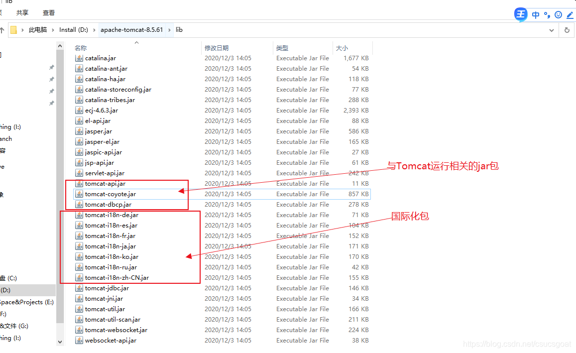This screenshot has width=576, height=353.
Task: Click the navigation pane scroll down arrow
Action: (60, 342)
